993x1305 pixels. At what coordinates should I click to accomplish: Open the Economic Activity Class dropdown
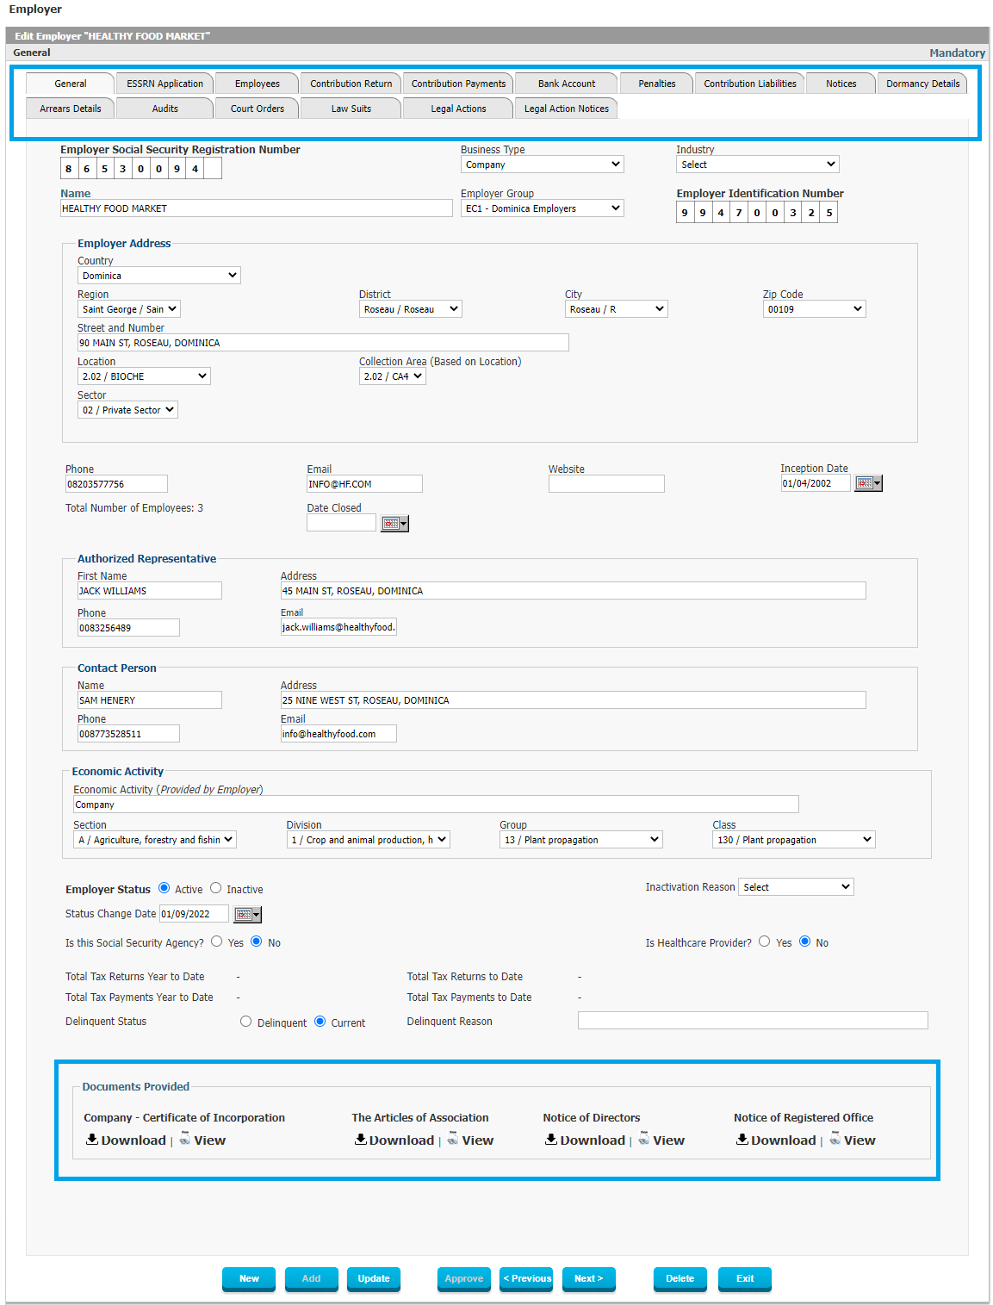[794, 840]
